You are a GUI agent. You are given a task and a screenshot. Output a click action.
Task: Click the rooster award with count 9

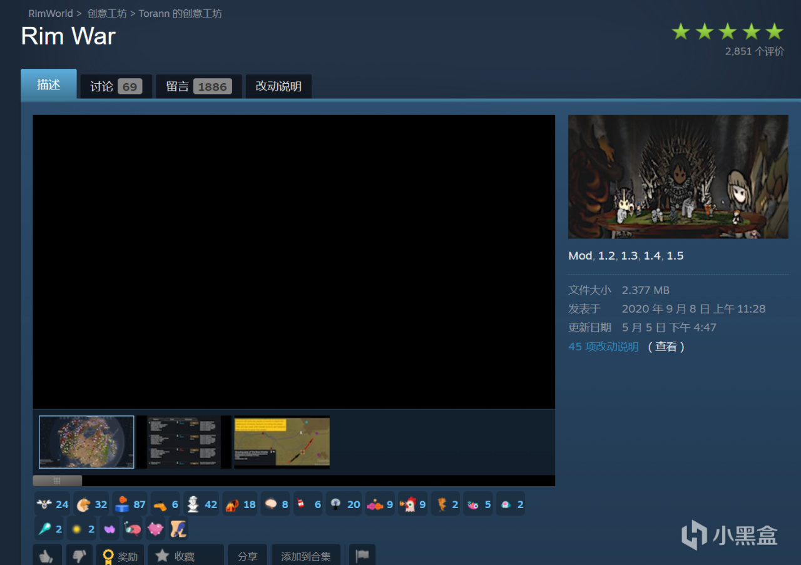click(413, 504)
